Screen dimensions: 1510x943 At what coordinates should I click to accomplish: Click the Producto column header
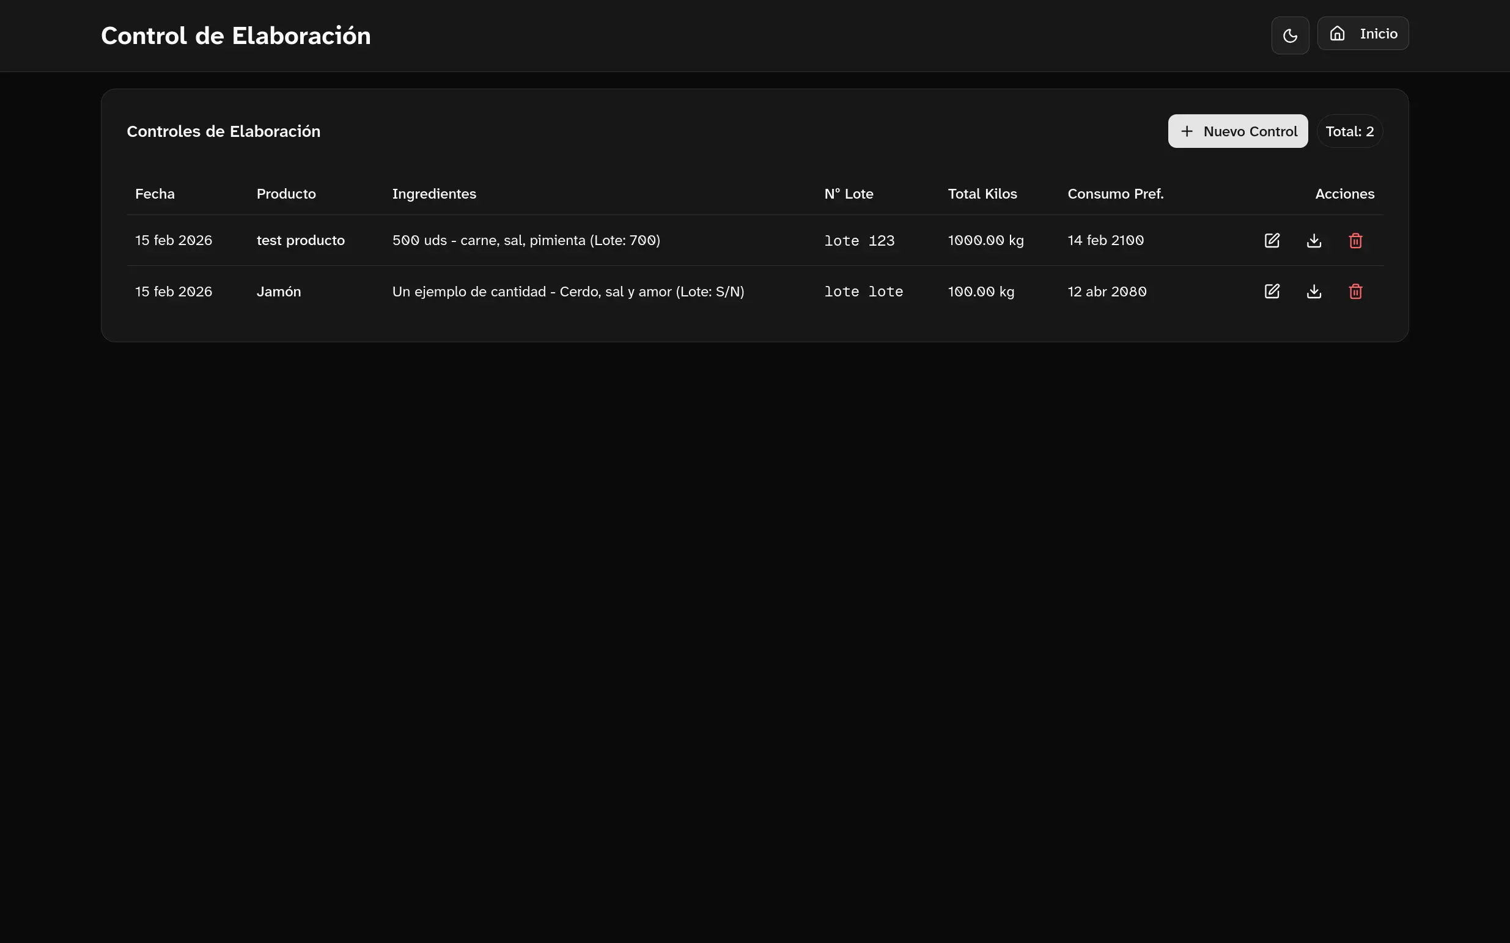(x=286, y=194)
